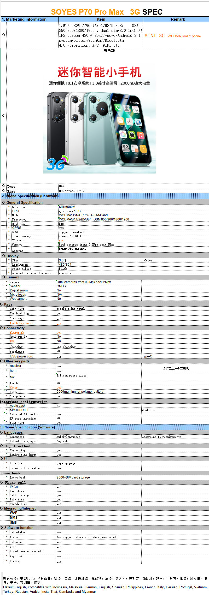
Task: Click the 'Multi-languages' value cell
Action: [x=99, y=437]
